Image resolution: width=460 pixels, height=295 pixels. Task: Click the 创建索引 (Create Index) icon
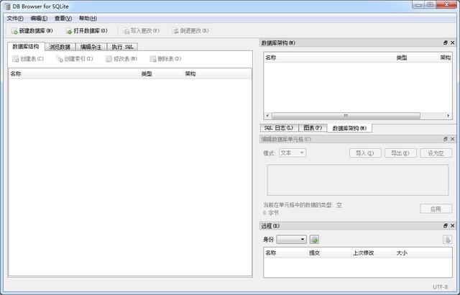(59, 59)
